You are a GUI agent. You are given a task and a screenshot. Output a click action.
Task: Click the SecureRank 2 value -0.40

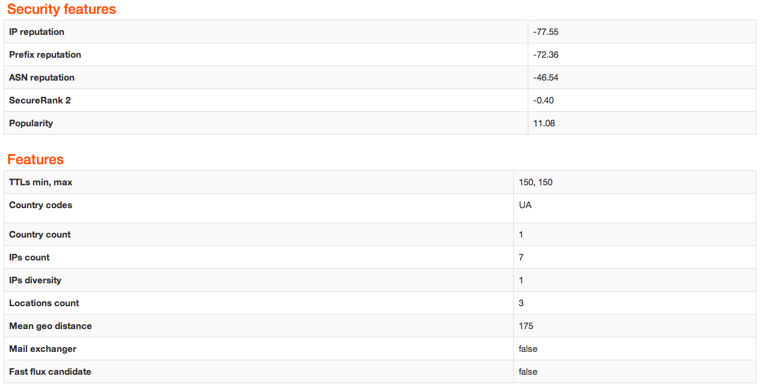pos(543,100)
